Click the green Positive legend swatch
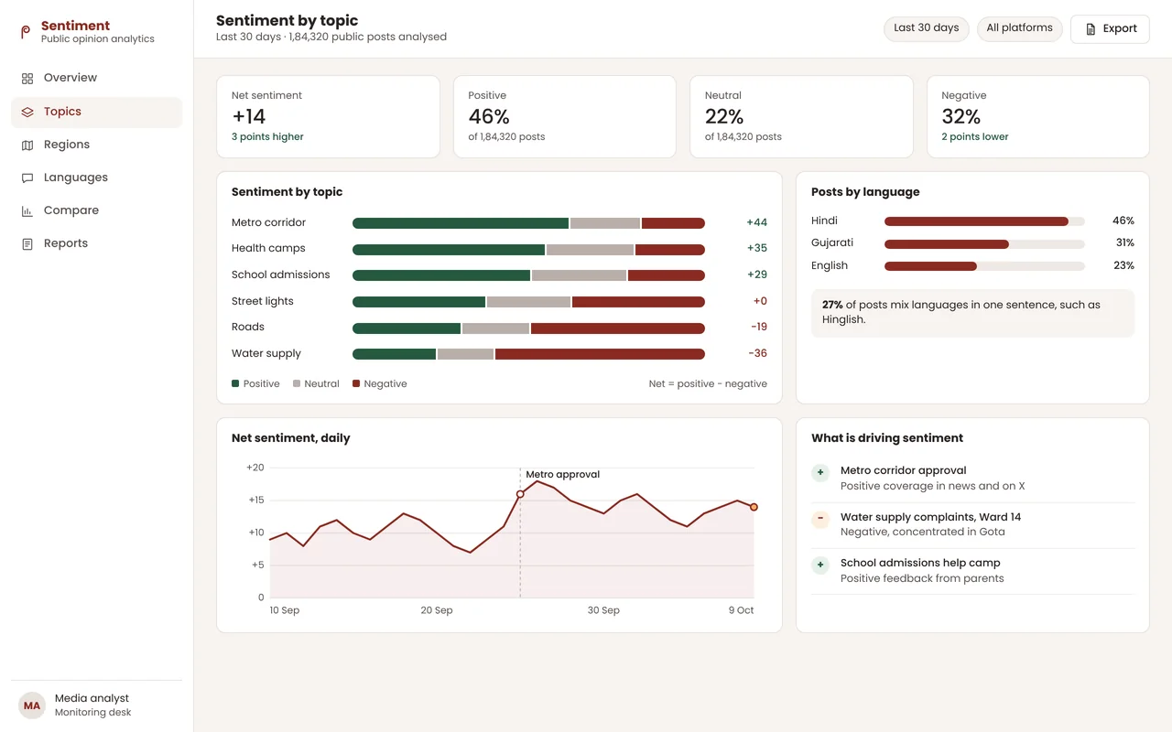1172x732 pixels. pos(235,384)
